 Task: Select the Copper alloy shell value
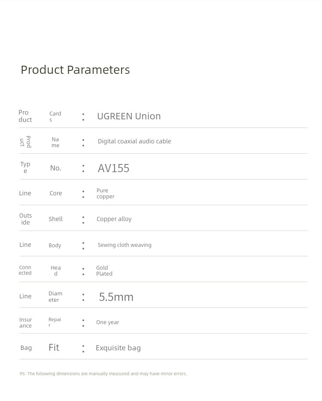click(114, 219)
